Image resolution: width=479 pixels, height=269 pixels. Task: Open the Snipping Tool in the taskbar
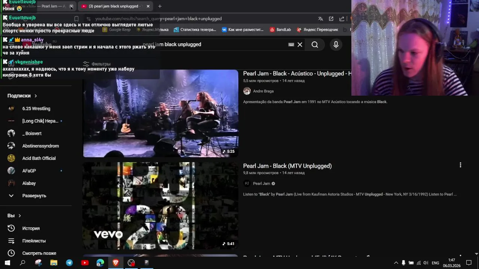click(38, 263)
